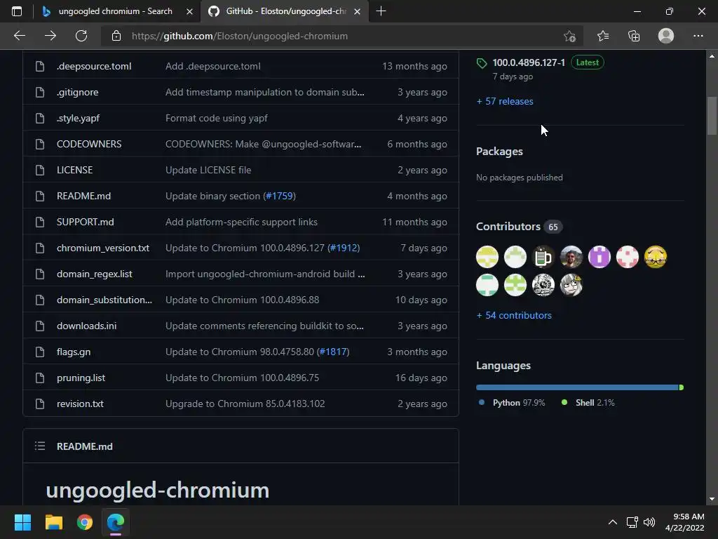
Task: Open pull request #1817 link
Action: 333,352
